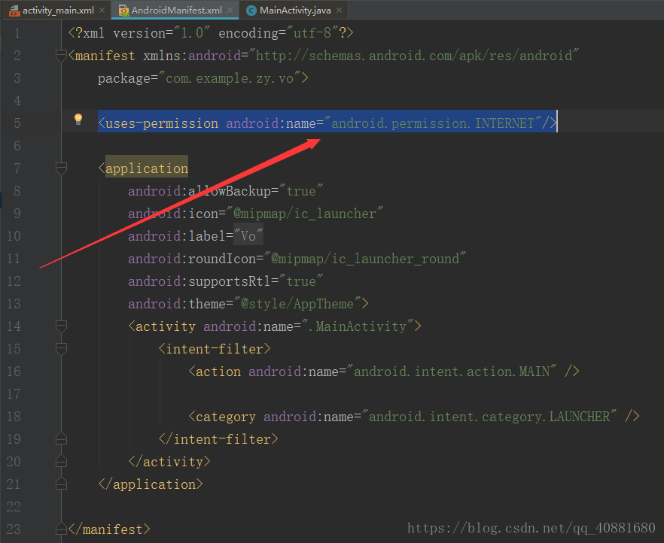Click the MainActivity.java class icon

click(251, 11)
